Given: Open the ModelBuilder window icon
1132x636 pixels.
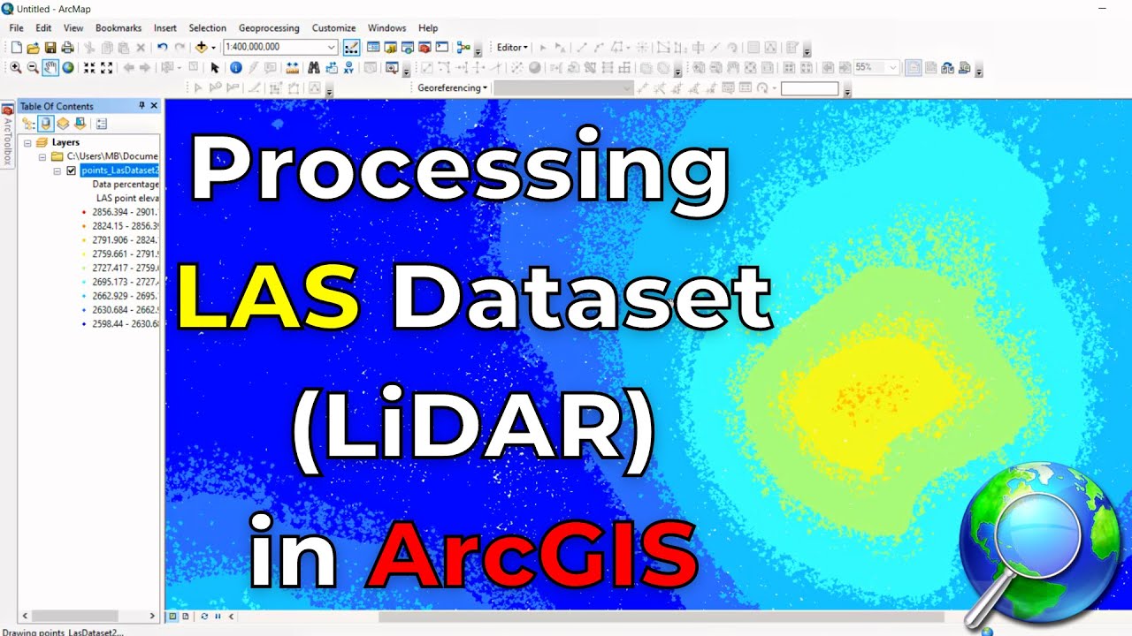Looking at the screenshot, I should (465, 47).
